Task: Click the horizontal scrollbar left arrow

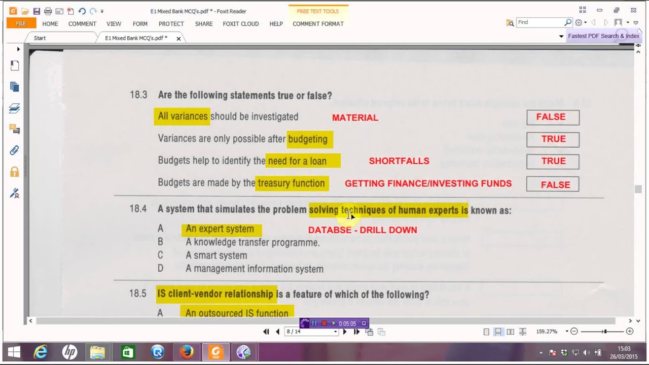Action: pyautogui.click(x=30, y=320)
